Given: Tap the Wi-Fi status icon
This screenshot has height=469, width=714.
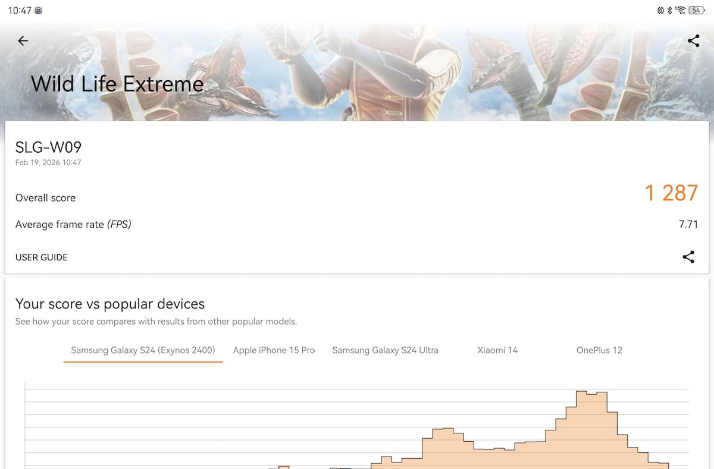Looking at the screenshot, I should point(681,11).
